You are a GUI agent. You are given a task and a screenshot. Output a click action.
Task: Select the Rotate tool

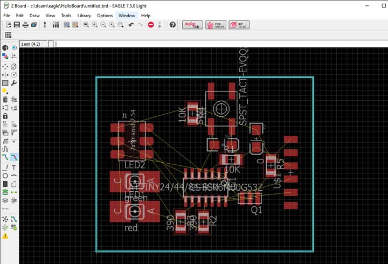(14, 75)
